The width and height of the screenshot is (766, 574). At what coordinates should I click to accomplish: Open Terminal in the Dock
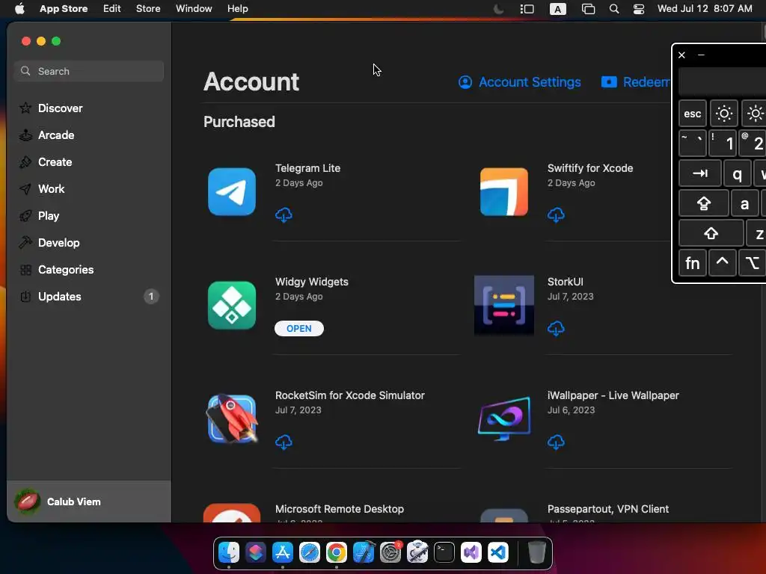point(444,552)
